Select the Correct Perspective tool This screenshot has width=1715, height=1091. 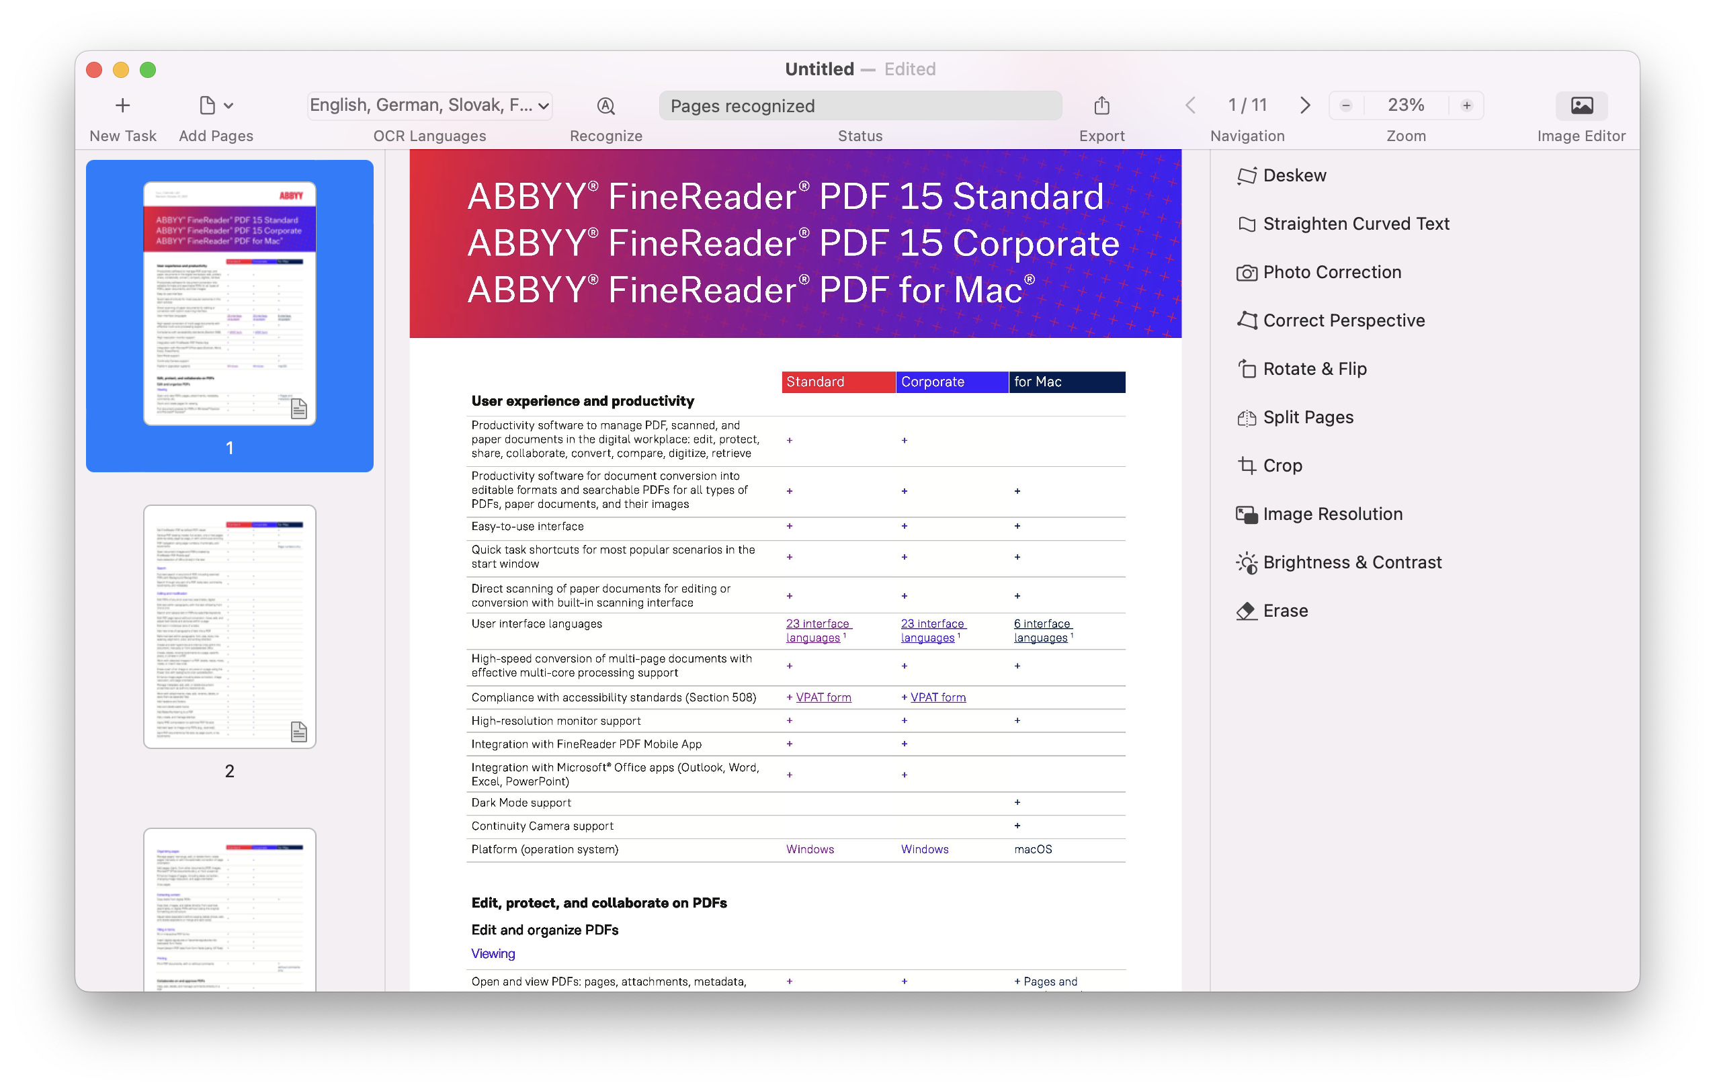pos(1344,320)
